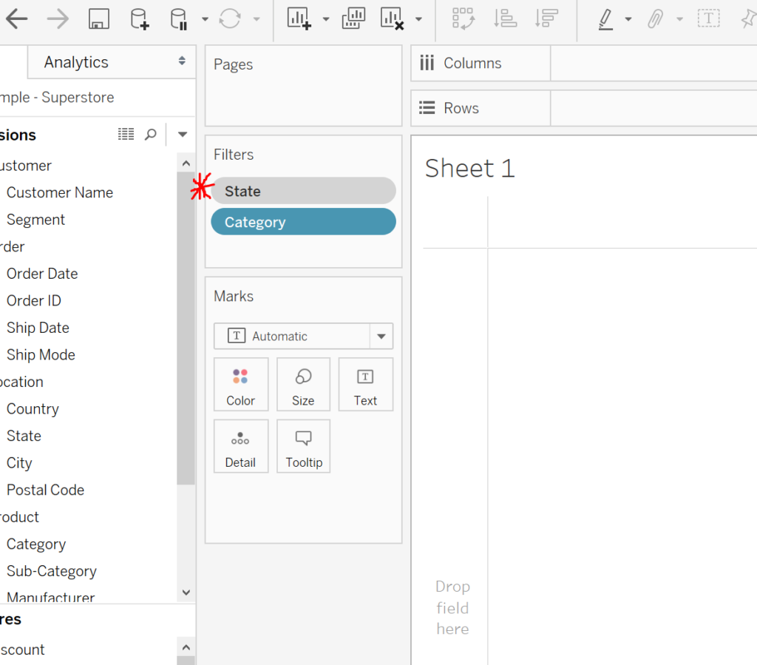The image size is (757, 665).
Task: Select the State filter pill
Action: (303, 191)
